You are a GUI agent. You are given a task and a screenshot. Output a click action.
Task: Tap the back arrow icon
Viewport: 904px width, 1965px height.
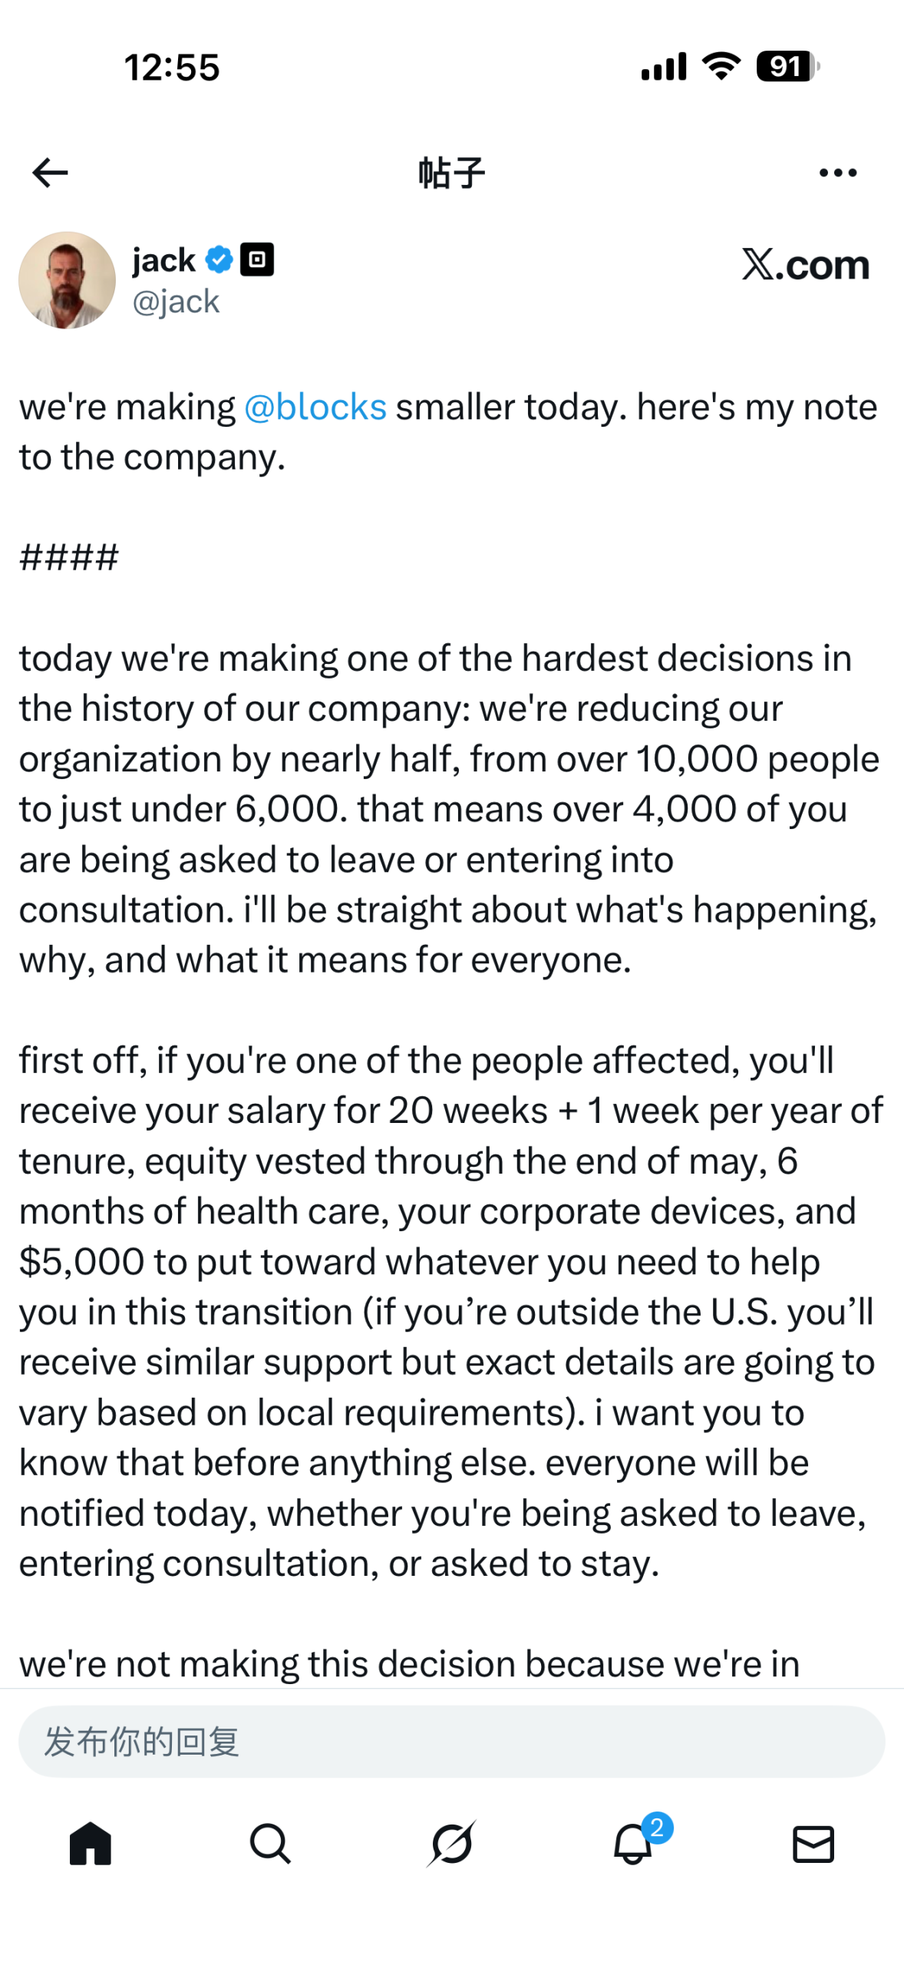coord(51,173)
